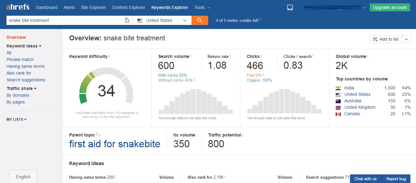The width and height of the screenshot is (416, 183).
Task: Open Site Explorer
Action: 93,7
